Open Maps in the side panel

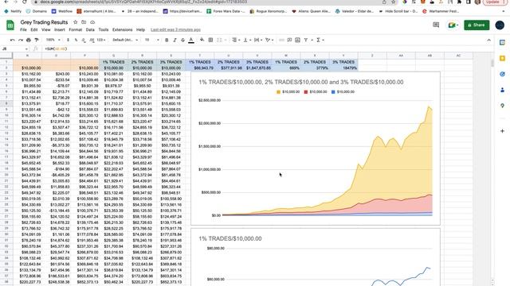point(502,106)
